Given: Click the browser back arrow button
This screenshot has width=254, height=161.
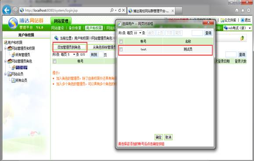Looking at the screenshot, I should pos(7,11).
